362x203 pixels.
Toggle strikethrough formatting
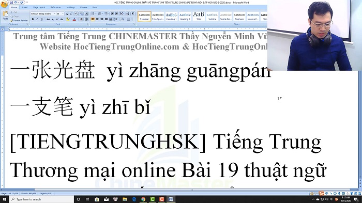(48, 19)
